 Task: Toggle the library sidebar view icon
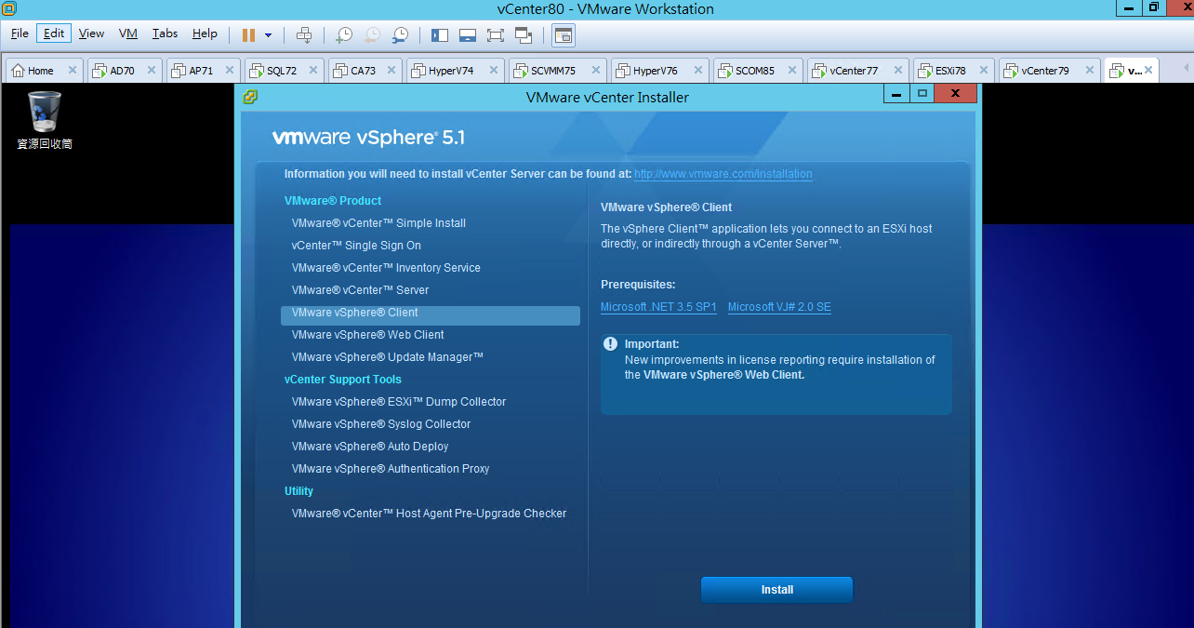pyautogui.click(x=440, y=34)
